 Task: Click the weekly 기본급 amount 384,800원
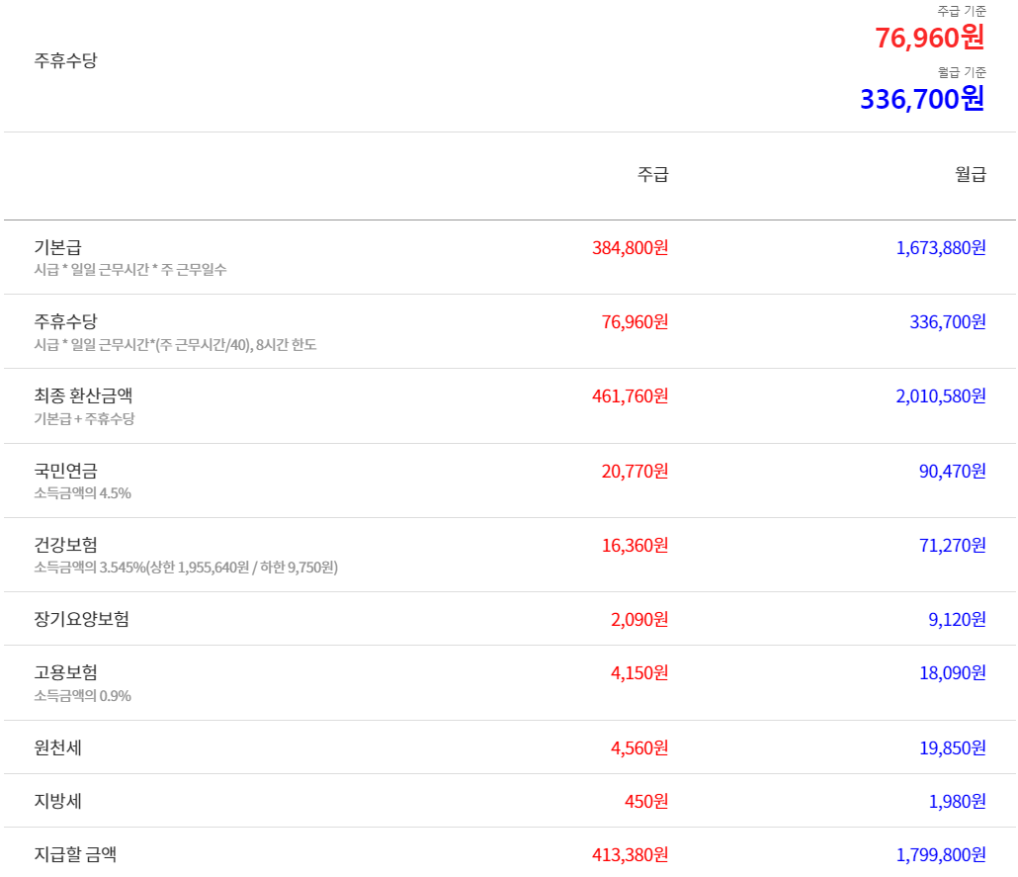pyautogui.click(x=632, y=247)
